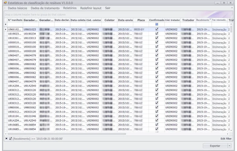Viewport: 237px width, 151px height.
Task: Click Incineração in the U960102... row
Action: point(220,29)
